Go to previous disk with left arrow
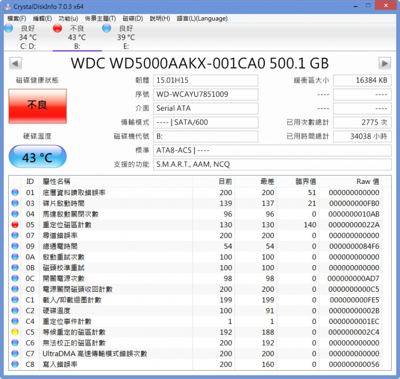400x379 pixels. (x=16, y=63)
